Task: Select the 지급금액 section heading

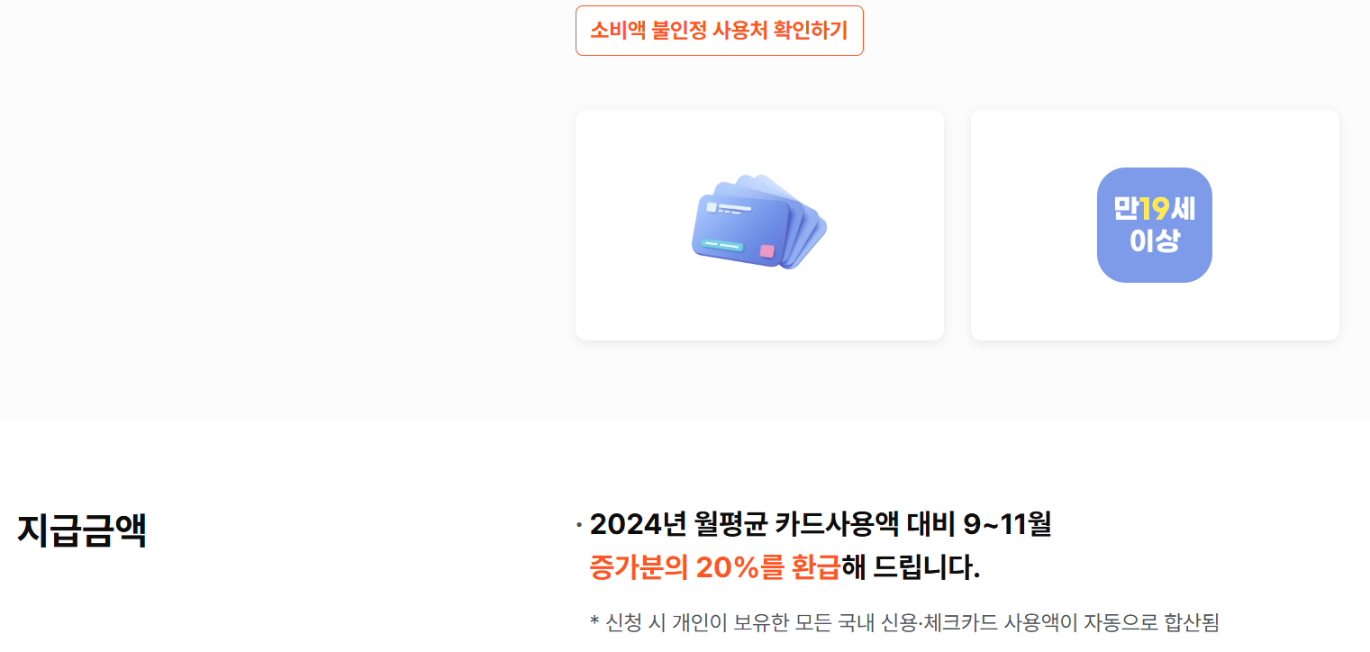Action: coord(81,530)
